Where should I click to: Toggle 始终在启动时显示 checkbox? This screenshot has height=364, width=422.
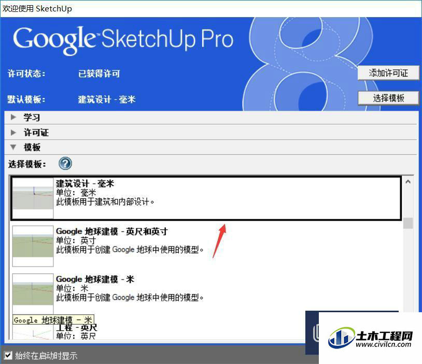click(x=8, y=355)
